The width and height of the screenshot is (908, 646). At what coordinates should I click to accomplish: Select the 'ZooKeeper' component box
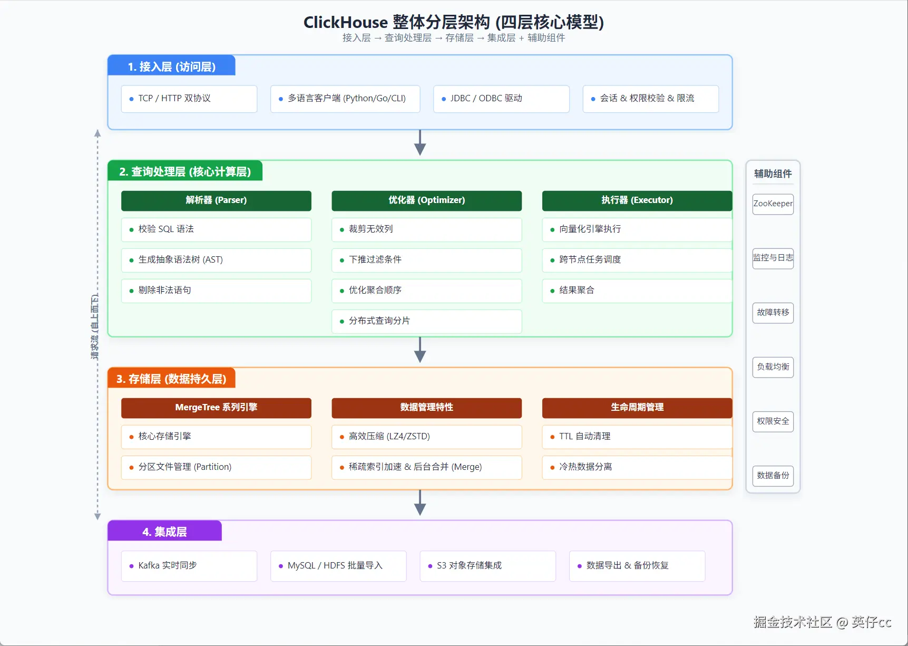[773, 204]
